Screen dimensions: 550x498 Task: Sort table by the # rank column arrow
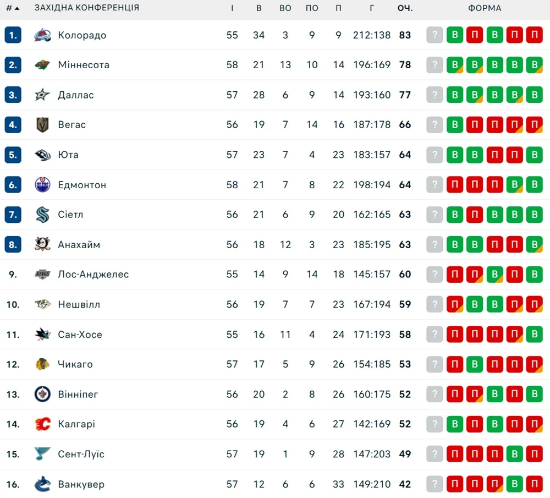[x=17, y=8]
